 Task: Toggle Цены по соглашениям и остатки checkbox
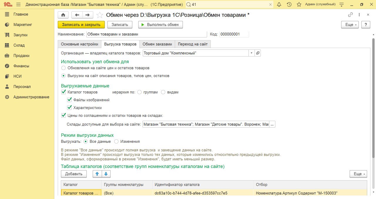[63, 115]
